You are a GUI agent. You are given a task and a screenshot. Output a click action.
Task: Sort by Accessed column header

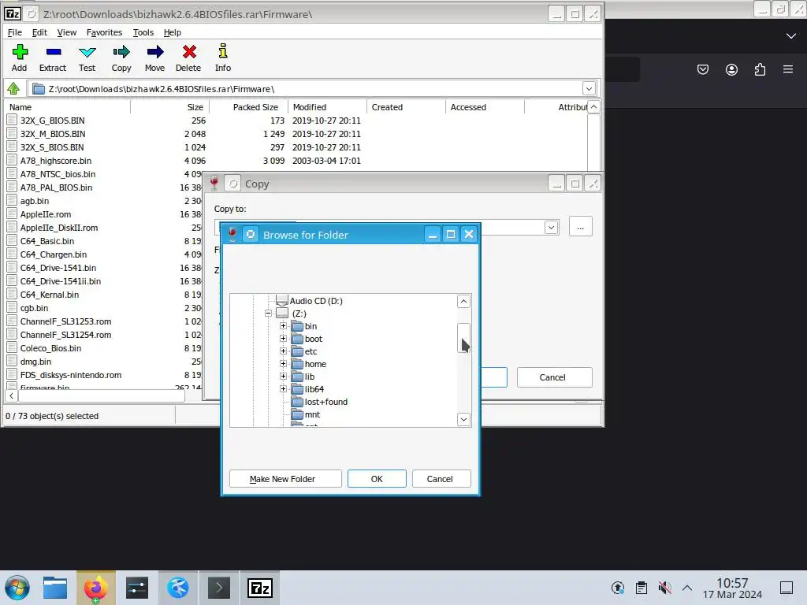(x=485, y=107)
